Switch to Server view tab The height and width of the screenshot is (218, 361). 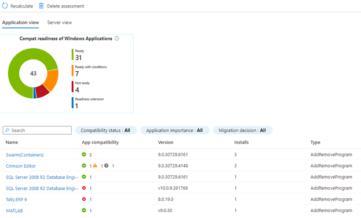point(60,23)
